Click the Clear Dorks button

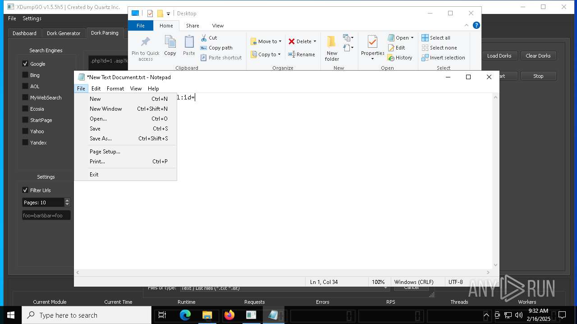[x=538, y=56]
